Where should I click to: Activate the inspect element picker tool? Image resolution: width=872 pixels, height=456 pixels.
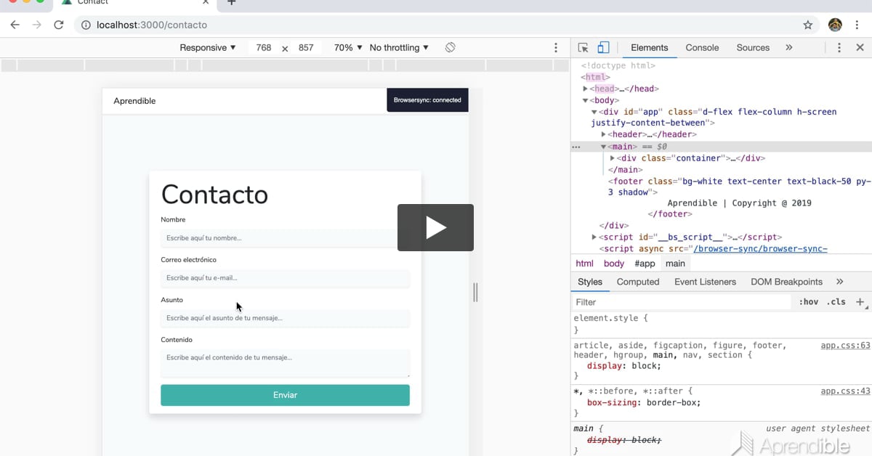(583, 48)
